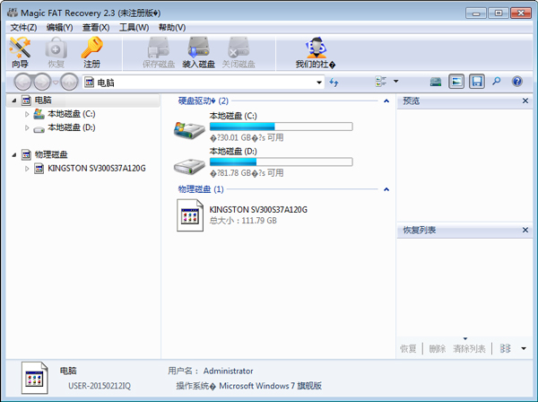Click the 总大小：111.79 GB text
This screenshot has height=402, width=538.
click(x=243, y=221)
